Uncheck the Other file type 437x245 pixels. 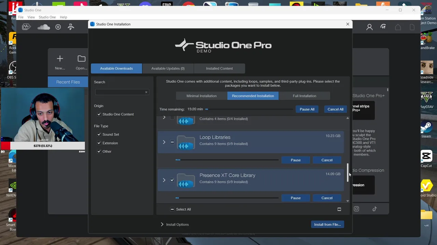[x=99, y=151]
